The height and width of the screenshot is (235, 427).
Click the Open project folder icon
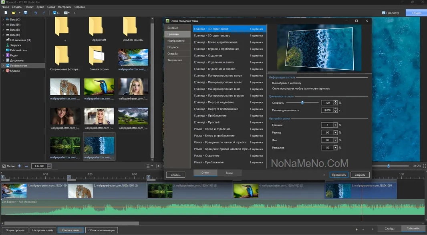point(14,13)
